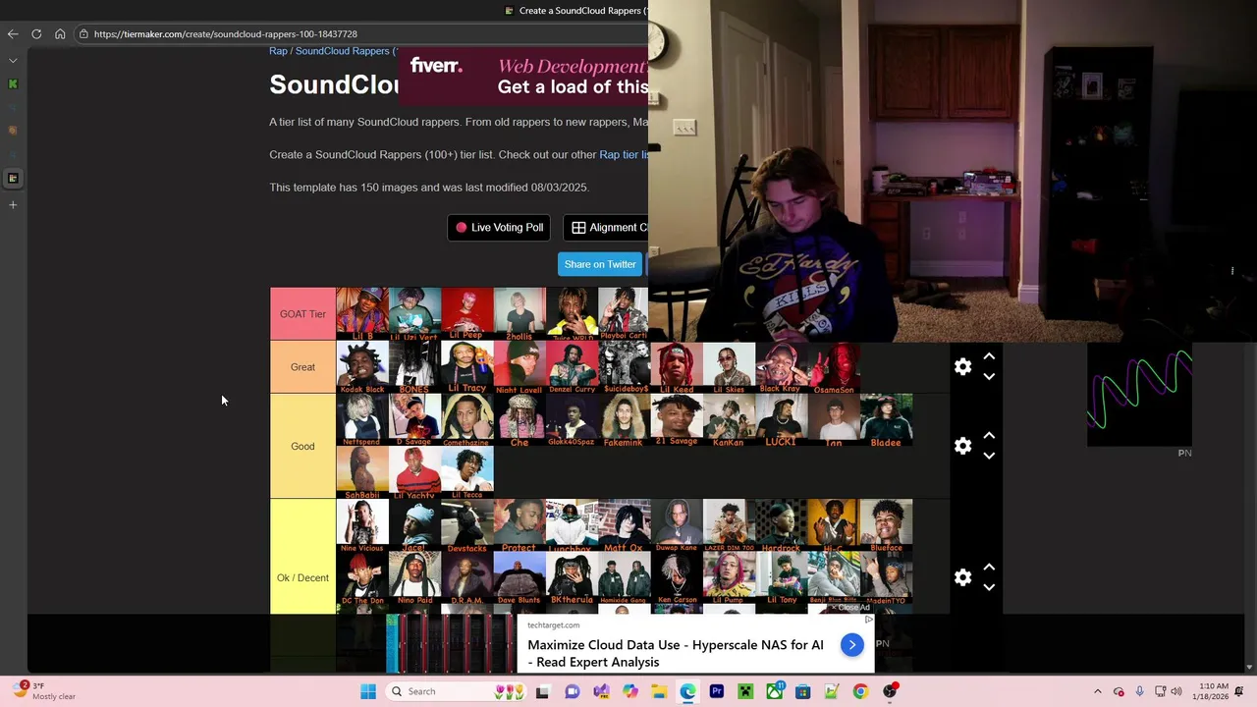The width and height of the screenshot is (1257, 707).
Task: Switch to Microsoft Edge in the taskbar
Action: 687,691
